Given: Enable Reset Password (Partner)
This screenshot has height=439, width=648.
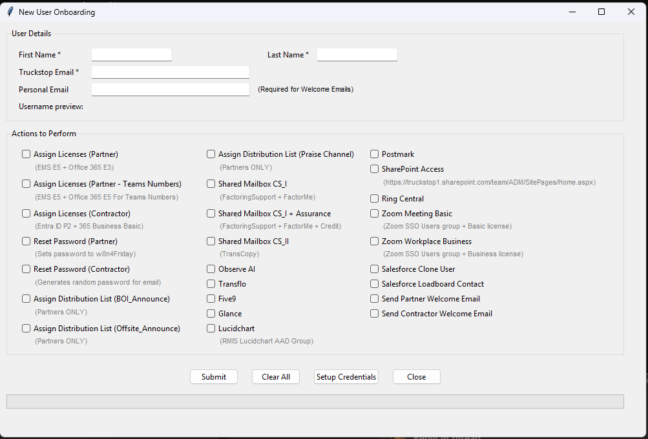Looking at the screenshot, I should 26,241.
